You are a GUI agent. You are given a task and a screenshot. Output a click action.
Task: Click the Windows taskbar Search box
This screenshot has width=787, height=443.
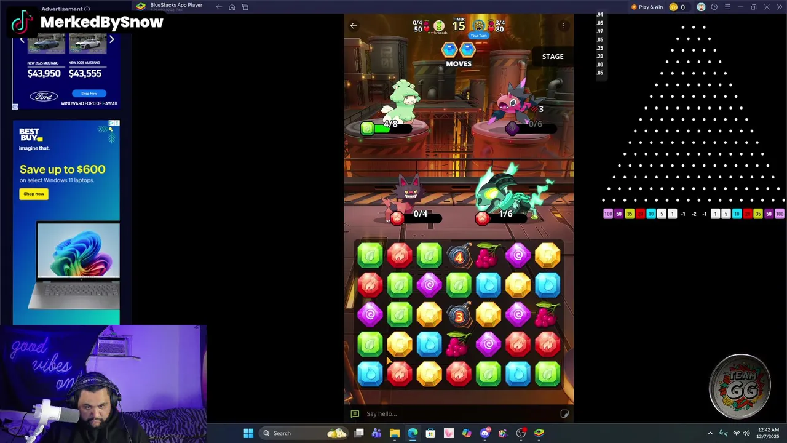(x=304, y=433)
